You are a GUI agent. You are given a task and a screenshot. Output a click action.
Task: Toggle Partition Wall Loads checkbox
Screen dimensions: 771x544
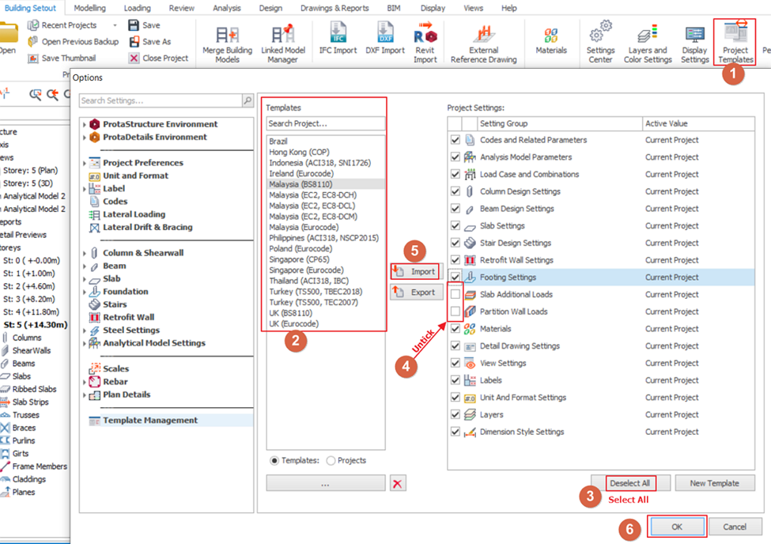tap(455, 312)
